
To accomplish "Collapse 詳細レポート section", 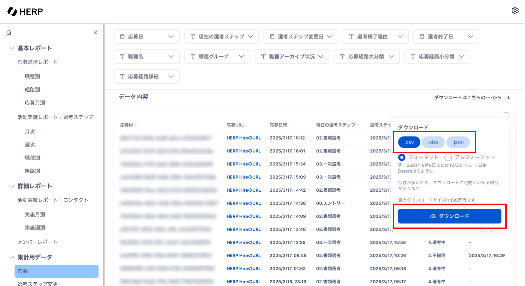I will point(12,186).
